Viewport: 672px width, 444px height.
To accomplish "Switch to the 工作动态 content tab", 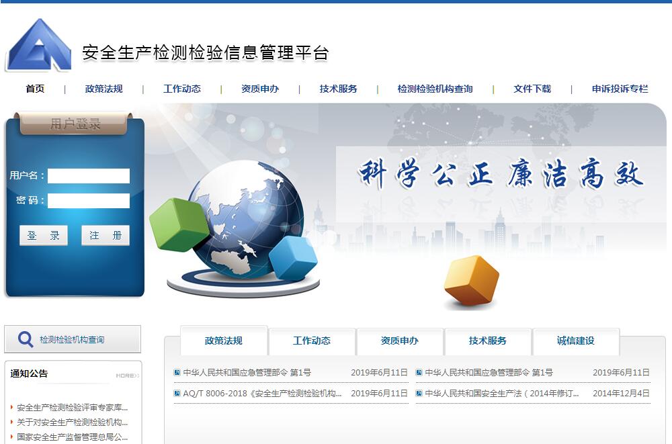I will click(x=312, y=341).
